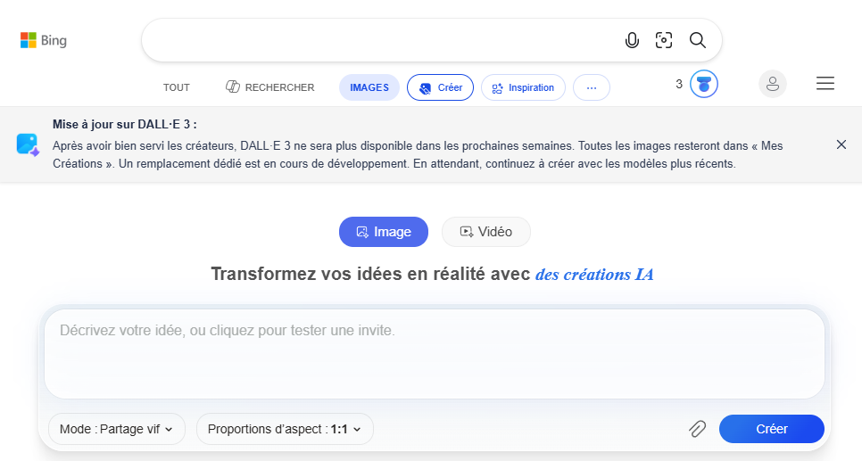Open the account profile avatar
Viewport: 862px width, 461px height.
point(773,84)
